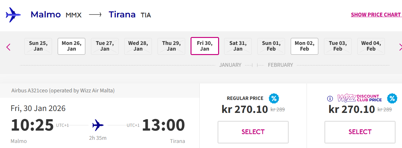402x148 pixels.
Task: Open the Wizz Discount Club info icon
Action: point(330,98)
